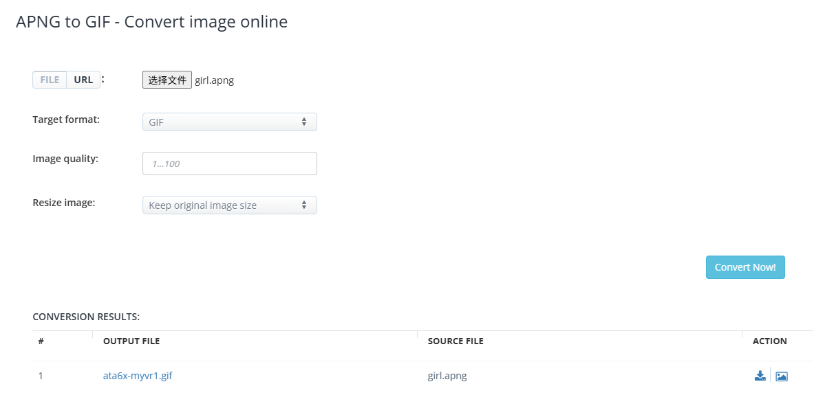Image resolution: width=834 pixels, height=406 pixels.
Task: Select girl.apng in the results source column
Action: pyautogui.click(x=447, y=376)
